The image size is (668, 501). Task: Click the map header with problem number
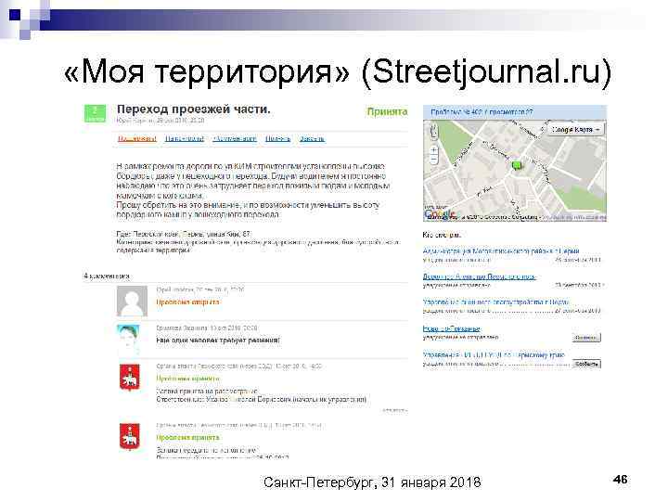click(x=515, y=112)
